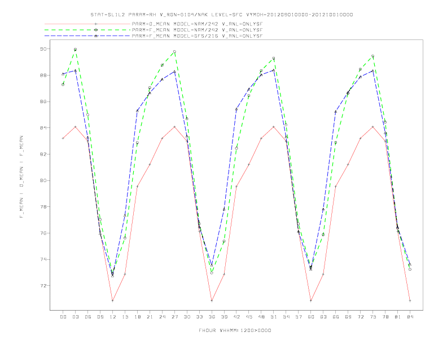Click the red solid legend line sample
Viewport: 447px width, 345px height.
(x=87, y=24)
